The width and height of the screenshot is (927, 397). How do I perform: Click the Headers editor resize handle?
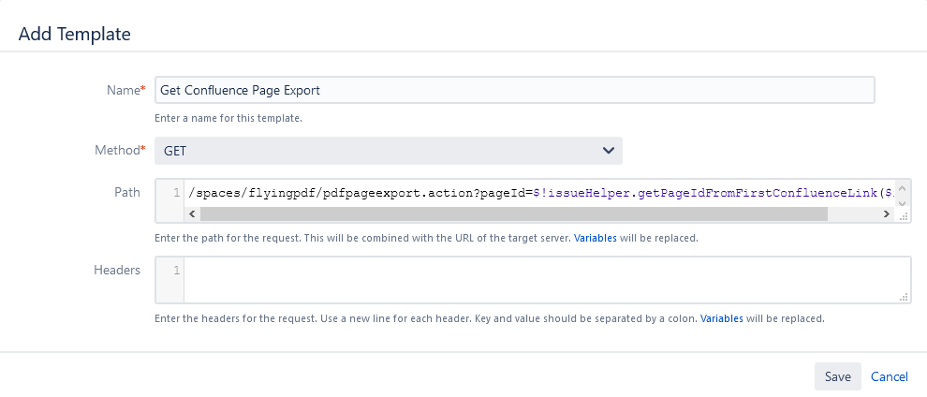pos(904,297)
